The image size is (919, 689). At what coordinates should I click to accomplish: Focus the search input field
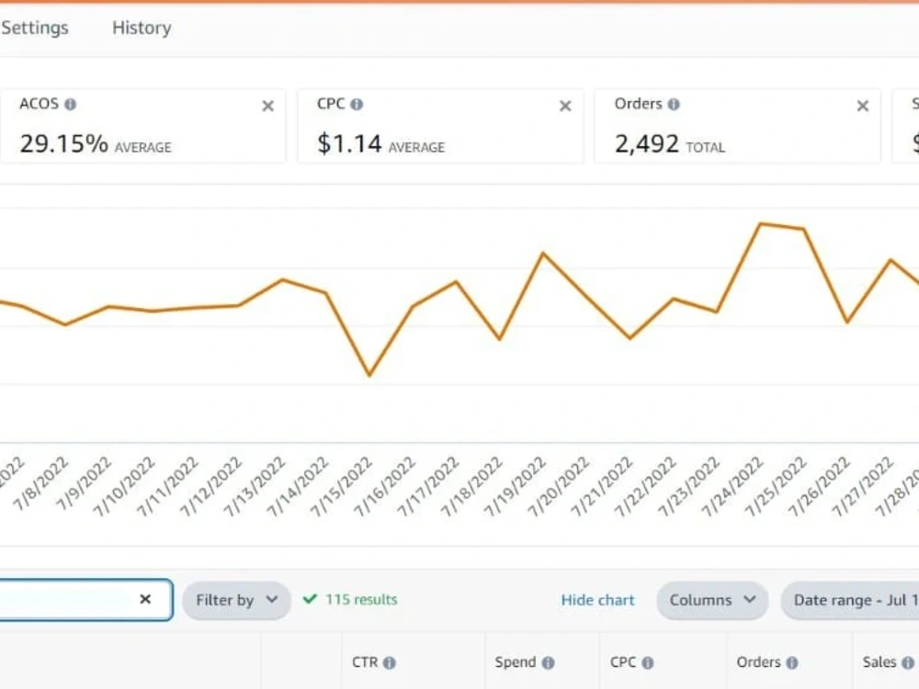coord(67,599)
